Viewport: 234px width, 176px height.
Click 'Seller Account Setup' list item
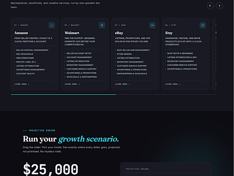pyautogui.click(x=79, y=53)
